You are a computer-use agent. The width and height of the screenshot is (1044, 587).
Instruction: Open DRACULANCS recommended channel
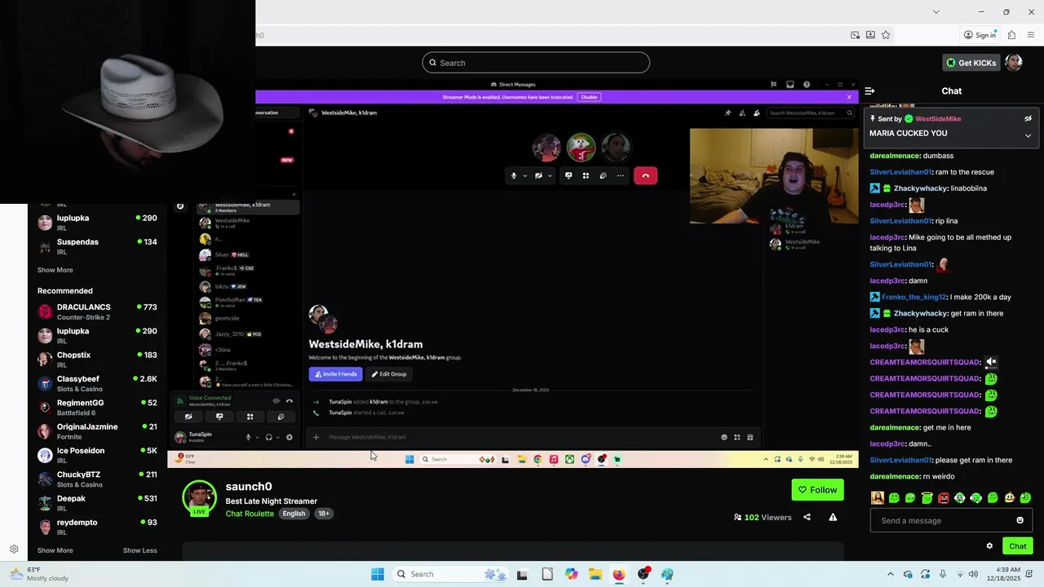click(97, 311)
